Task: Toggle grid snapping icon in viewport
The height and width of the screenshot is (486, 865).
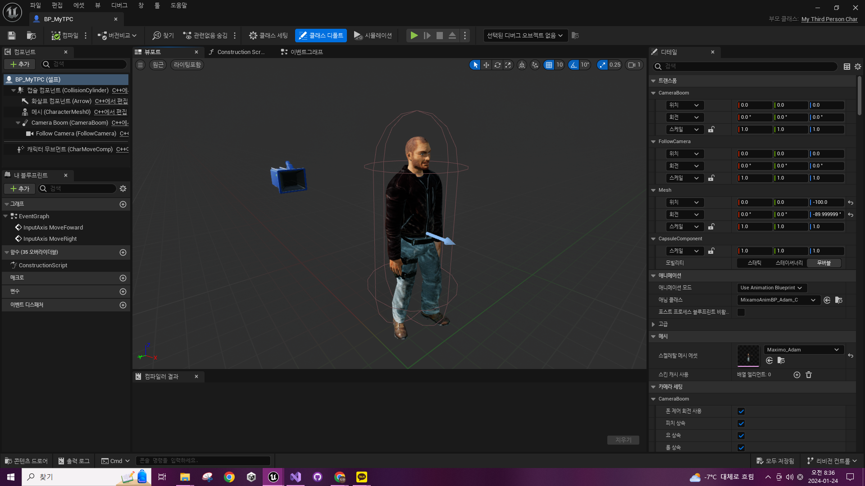Action: 549,65
